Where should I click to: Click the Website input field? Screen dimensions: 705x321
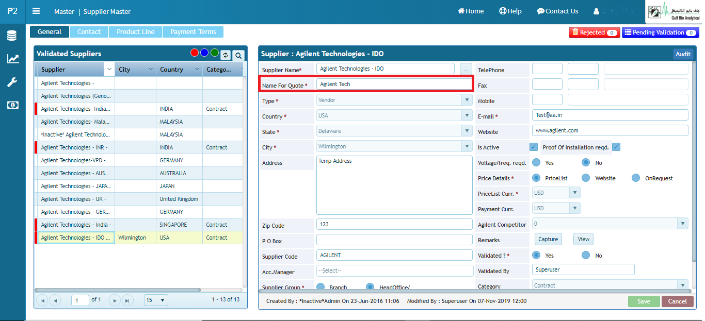(610, 130)
